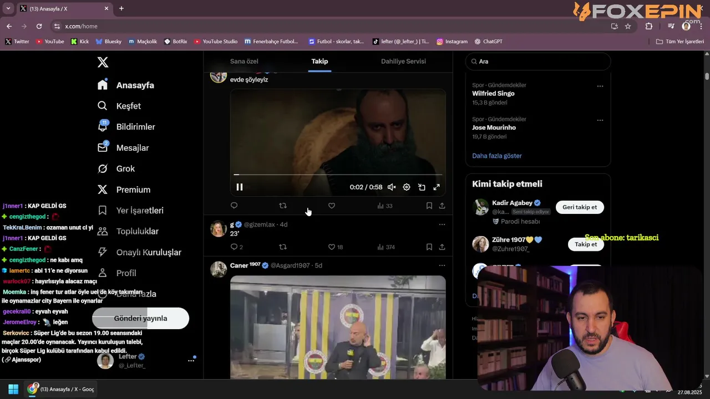The height and width of the screenshot is (399, 710).
Task: Follow Zühre 1907 account
Action: point(586,244)
